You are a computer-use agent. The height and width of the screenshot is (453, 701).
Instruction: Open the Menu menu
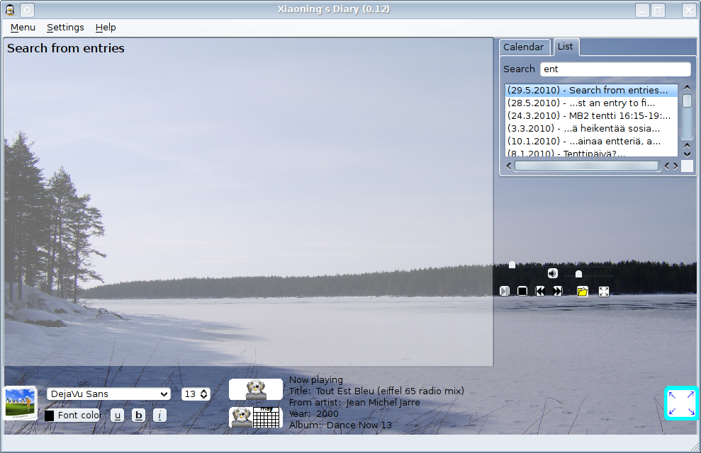[23, 27]
